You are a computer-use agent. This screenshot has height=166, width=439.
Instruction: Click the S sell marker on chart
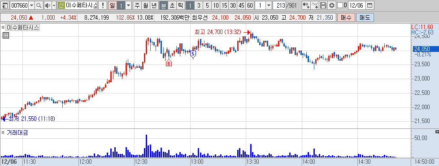193,54
